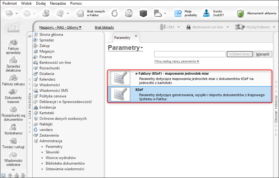Click the pin icon above Lista modułów
Viewport: 279px width, 178px height.
[x=30, y=36]
